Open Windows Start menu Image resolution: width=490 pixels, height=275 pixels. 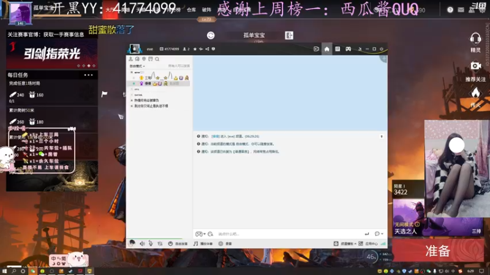pyautogui.click(x=4, y=271)
